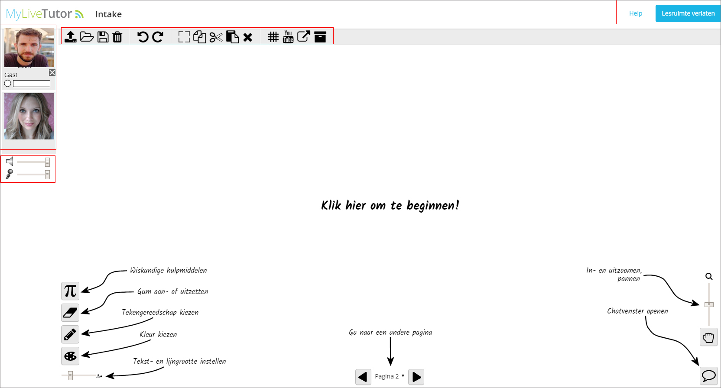Undo the last action
721x388 pixels.
pyautogui.click(x=143, y=37)
